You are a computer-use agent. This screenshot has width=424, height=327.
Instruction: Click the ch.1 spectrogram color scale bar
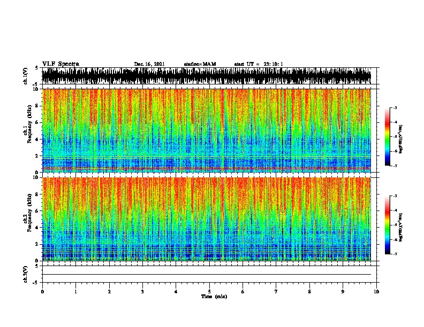click(x=388, y=137)
